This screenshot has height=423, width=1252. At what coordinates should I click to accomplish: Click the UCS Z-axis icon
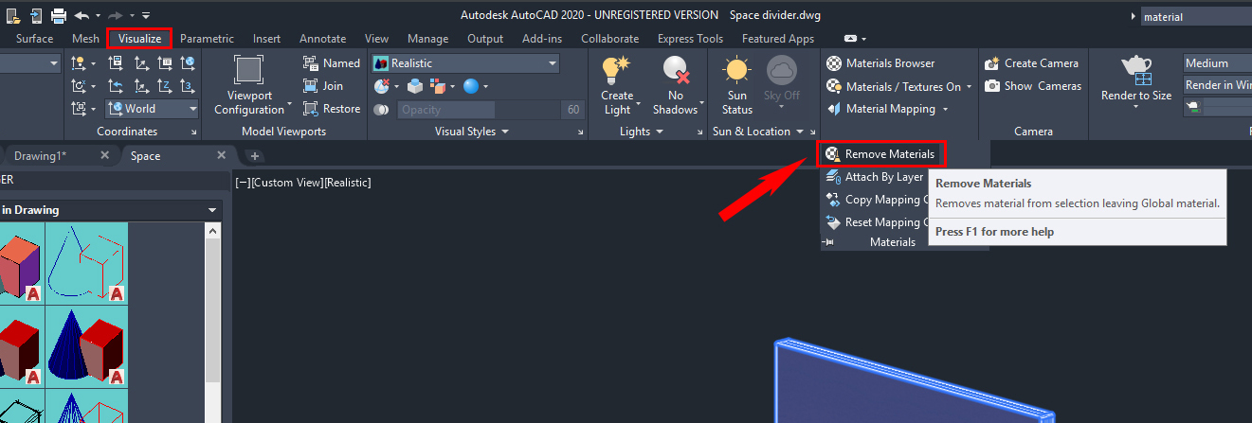pyautogui.click(x=164, y=86)
